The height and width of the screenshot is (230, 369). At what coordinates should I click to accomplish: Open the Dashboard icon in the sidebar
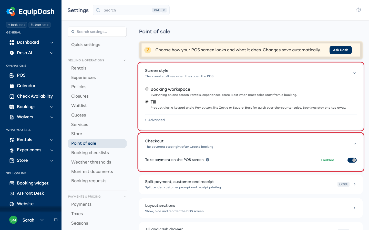(12, 42)
